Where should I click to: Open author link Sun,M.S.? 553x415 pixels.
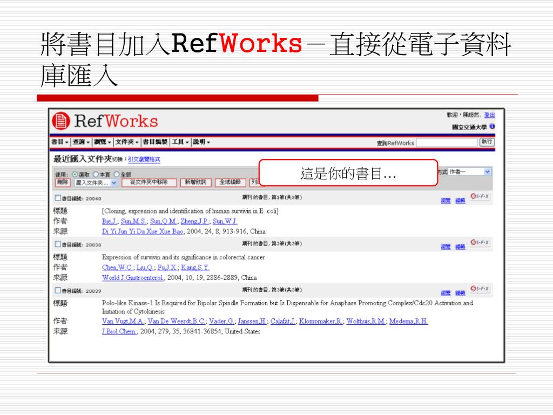[133, 221]
